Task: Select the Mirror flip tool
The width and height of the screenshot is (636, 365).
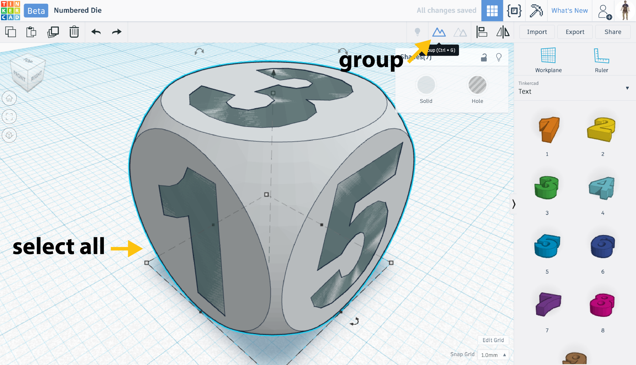Action: [x=503, y=32]
